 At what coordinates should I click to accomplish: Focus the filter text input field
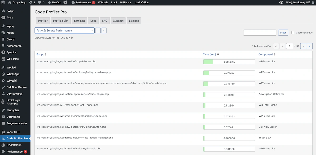pyautogui.click(x=260, y=33)
